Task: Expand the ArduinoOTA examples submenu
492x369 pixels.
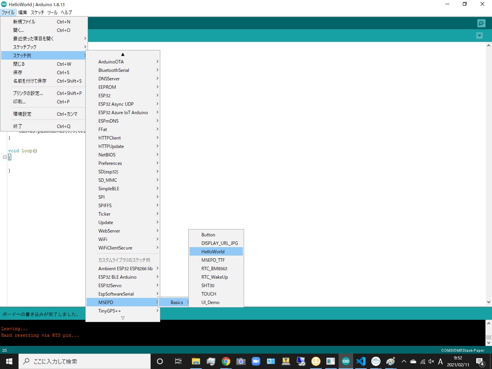Action: pyautogui.click(x=123, y=62)
